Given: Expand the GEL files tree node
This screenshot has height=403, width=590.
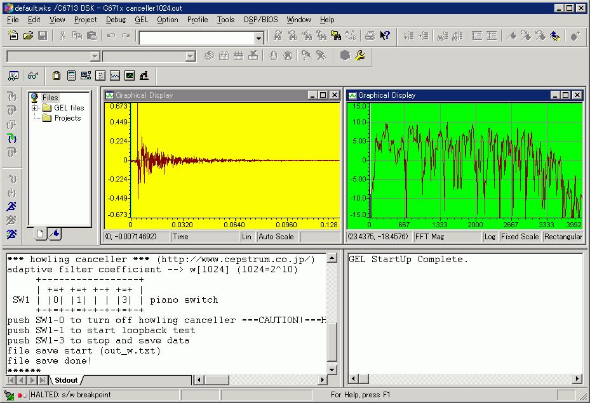Looking at the screenshot, I should [x=35, y=108].
